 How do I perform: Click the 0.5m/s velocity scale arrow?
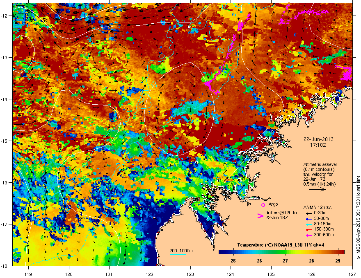tap(317, 189)
